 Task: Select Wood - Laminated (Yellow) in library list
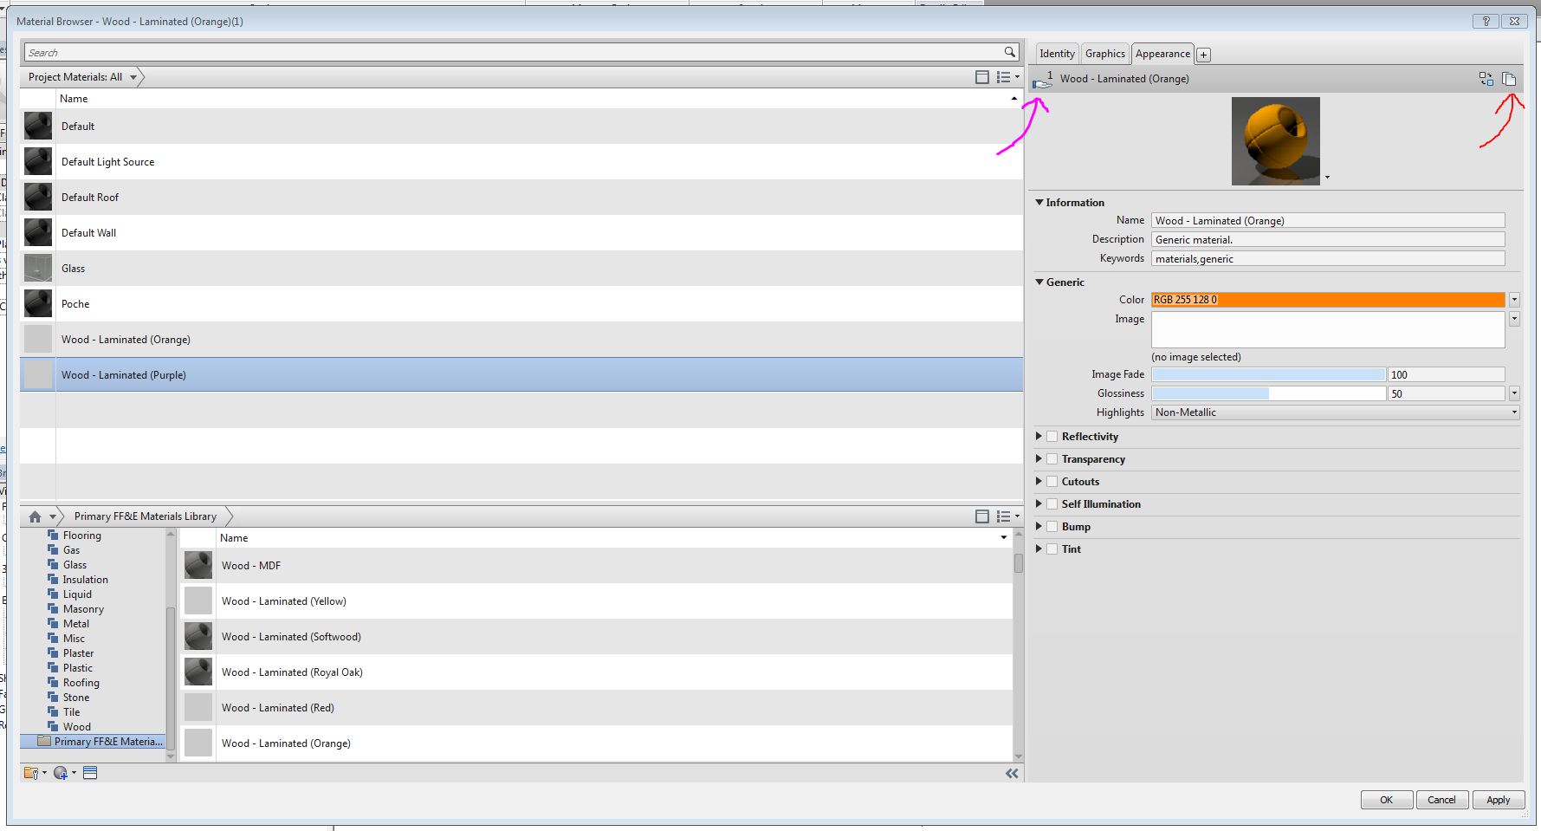(x=596, y=601)
